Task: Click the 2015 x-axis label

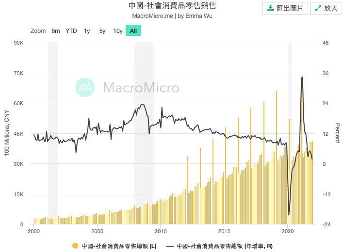Action: (224, 232)
